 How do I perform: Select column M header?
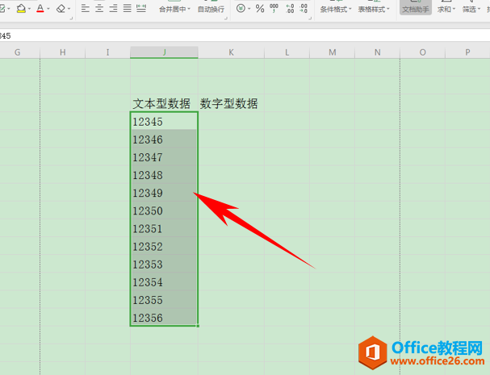(333, 52)
